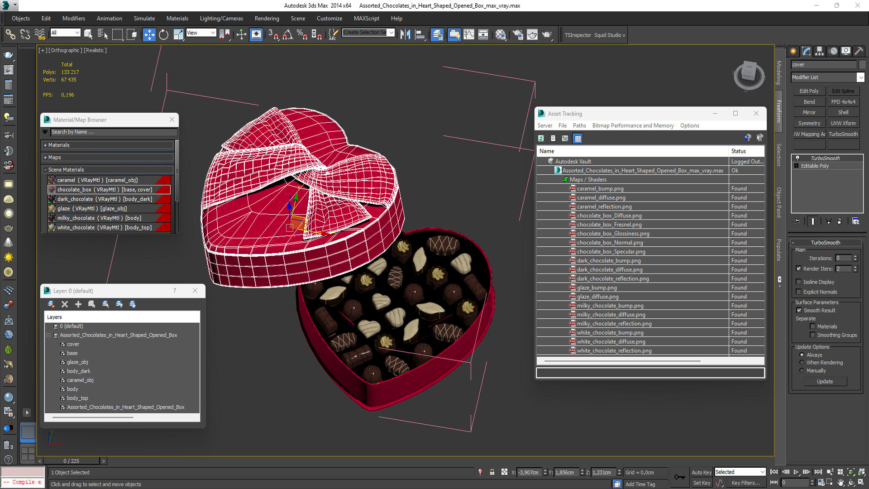
Task: Toggle the Render Iters checkbox
Action: (x=799, y=268)
